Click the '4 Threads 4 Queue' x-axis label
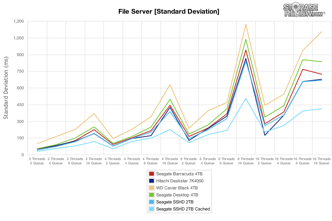Image resolution: width=332 pixels, height=221 pixels. 132,161
